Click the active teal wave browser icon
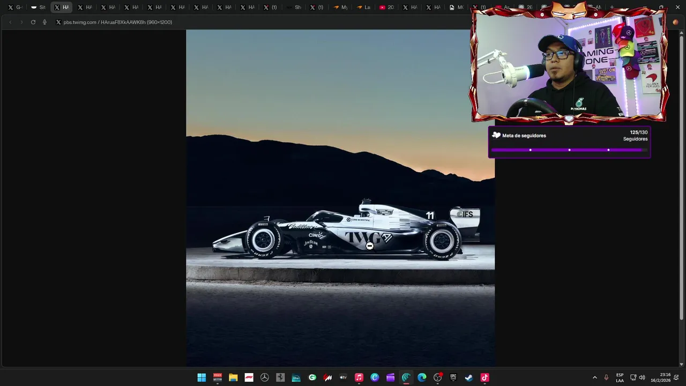Image resolution: width=686 pixels, height=386 pixels. point(406,377)
